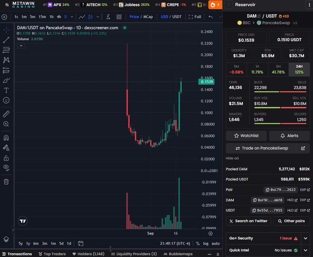Switch chart to Price view

[x=134, y=17]
